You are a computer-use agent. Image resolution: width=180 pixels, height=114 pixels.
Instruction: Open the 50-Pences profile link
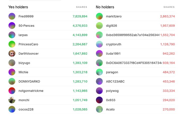[x=27, y=26]
